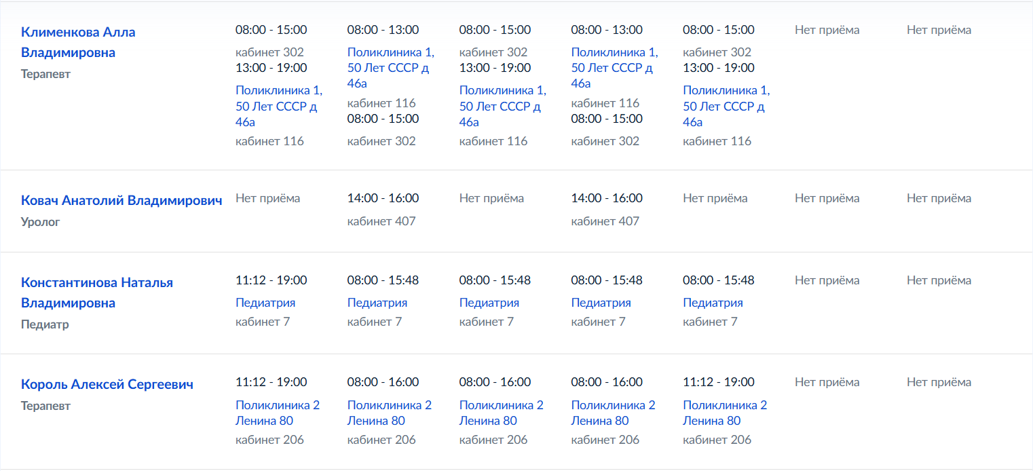Click Король's second-column Поликлиника 2 Ленина 80 link
The height and width of the screenshot is (471, 1033).
(390, 413)
